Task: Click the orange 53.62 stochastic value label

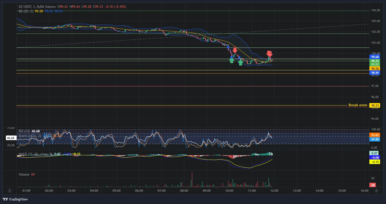Action: tap(374, 135)
